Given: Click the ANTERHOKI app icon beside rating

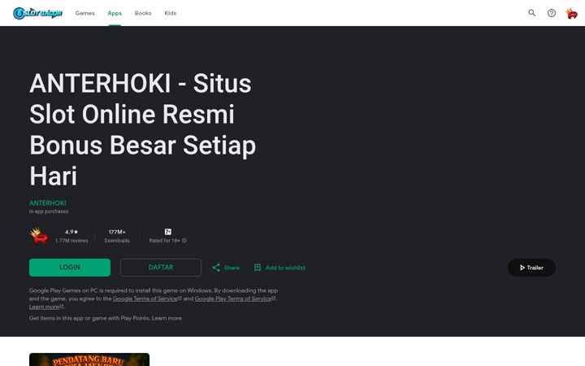Looking at the screenshot, I should point(39,236).
